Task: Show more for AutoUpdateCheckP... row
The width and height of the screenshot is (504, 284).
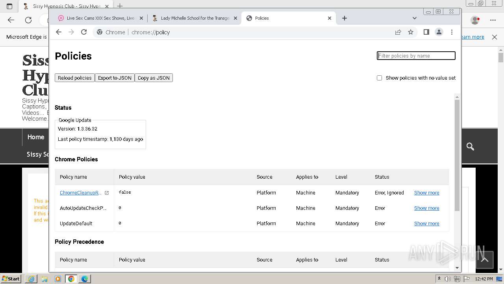Action: 426,208
